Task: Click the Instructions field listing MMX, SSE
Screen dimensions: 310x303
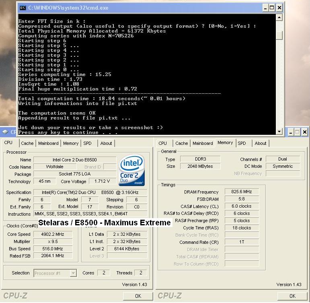Action: tap(90, 214)
